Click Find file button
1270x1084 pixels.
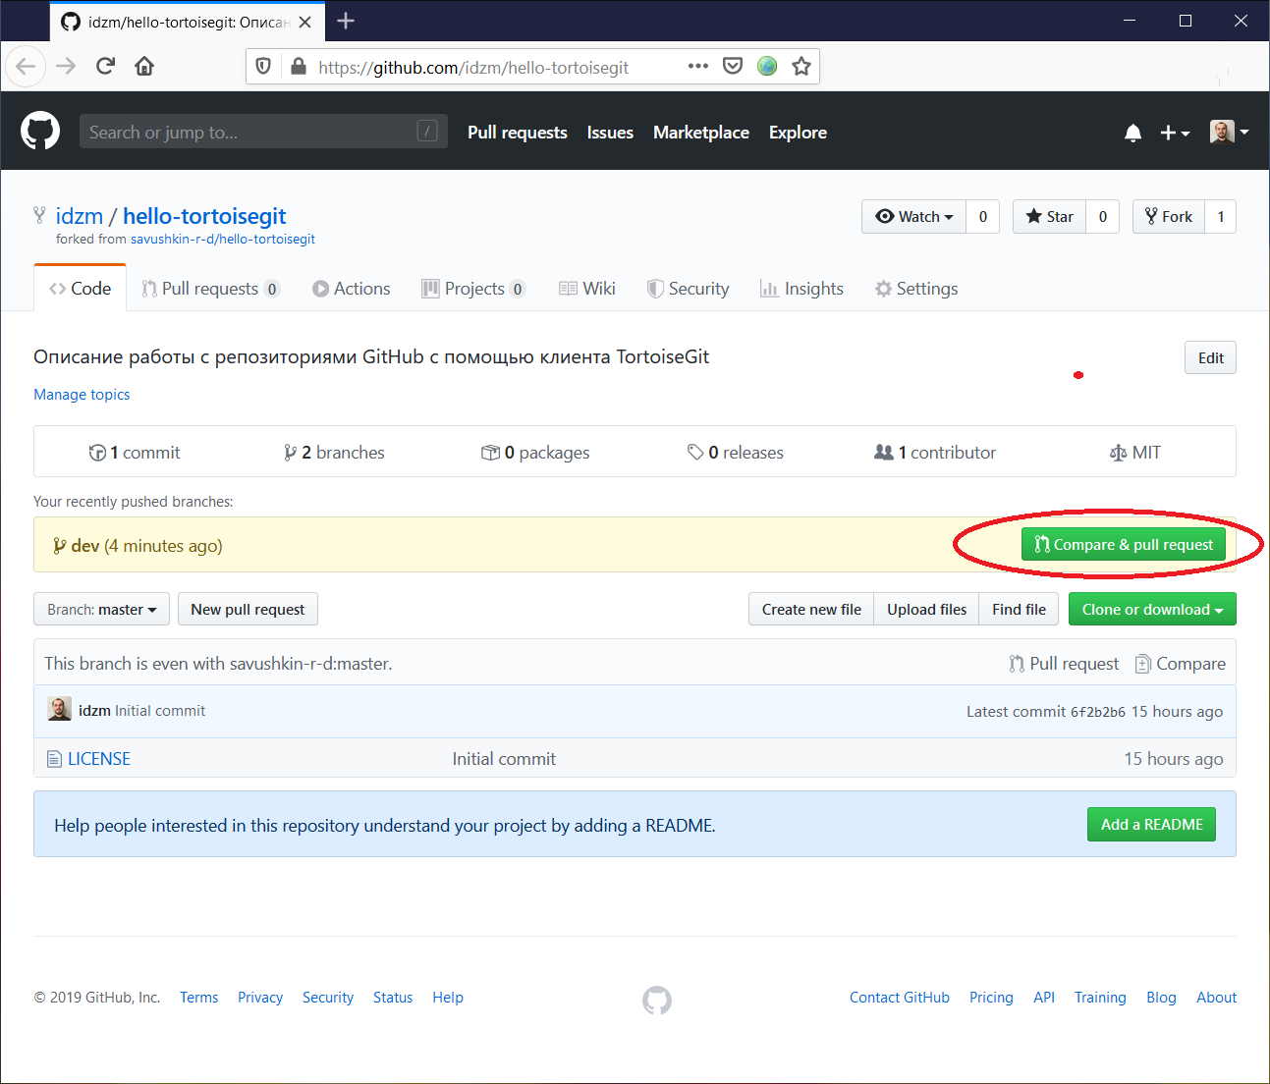point(1019,609)
